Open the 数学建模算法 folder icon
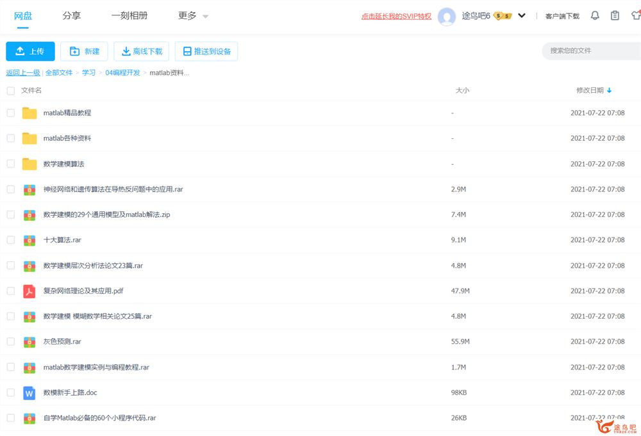Screen dimensions: 641x436 tap(29, 164)
